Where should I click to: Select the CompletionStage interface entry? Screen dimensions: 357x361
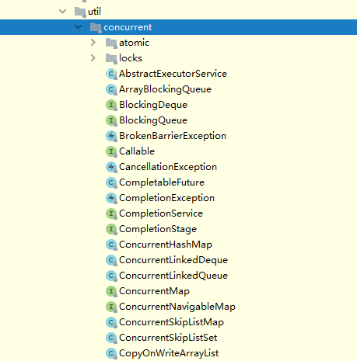[x=158, y=229]
